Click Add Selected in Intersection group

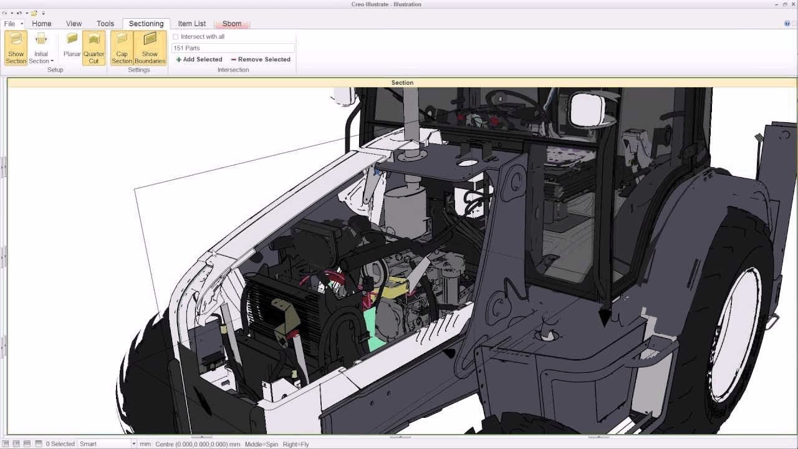click(x=199, y=59)
